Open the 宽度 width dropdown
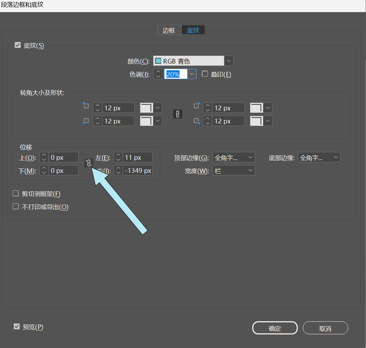 point(234,170)
